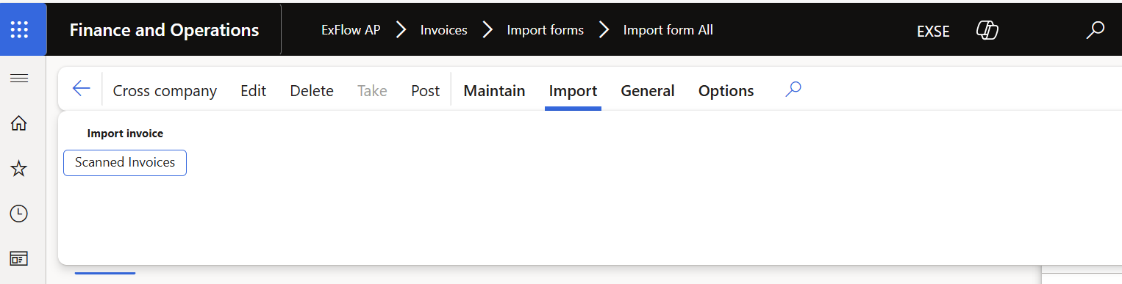Click the Post action

point(425,91)
